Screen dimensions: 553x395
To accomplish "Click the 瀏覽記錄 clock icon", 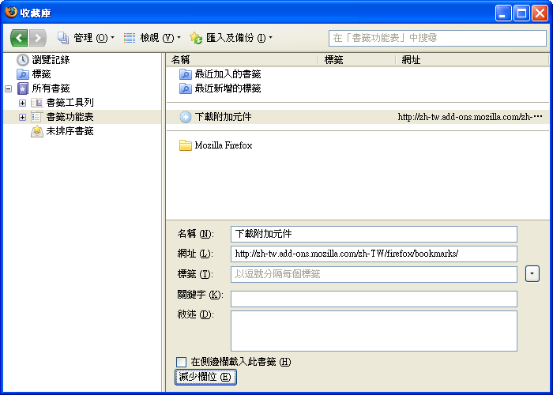I will tap(23, 60).
